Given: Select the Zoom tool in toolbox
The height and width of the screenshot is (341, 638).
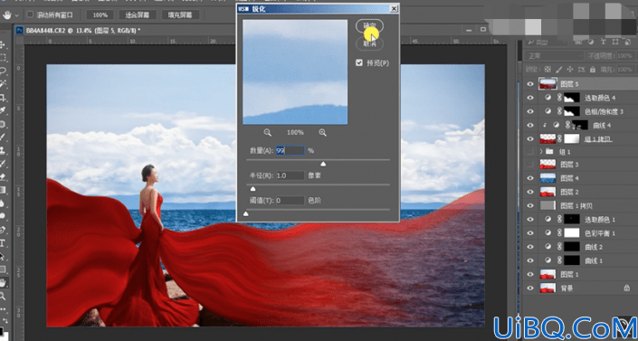Looking at the screenshot, I should click(x=3, y=296).
